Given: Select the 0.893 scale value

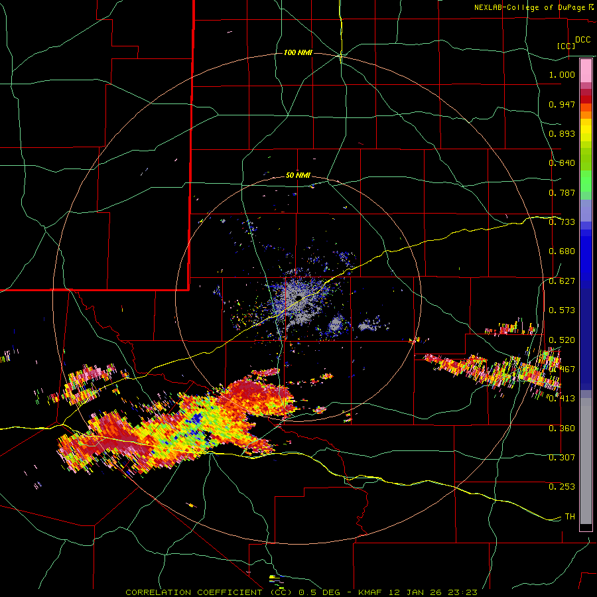Looking at the screenshot, I should pos(562,133).
